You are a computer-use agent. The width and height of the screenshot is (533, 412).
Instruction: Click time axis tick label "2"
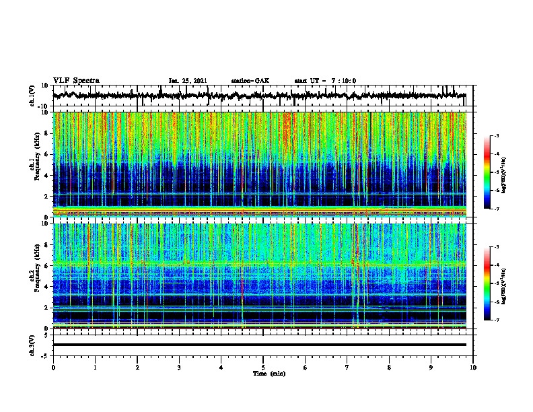click(137, 368)
